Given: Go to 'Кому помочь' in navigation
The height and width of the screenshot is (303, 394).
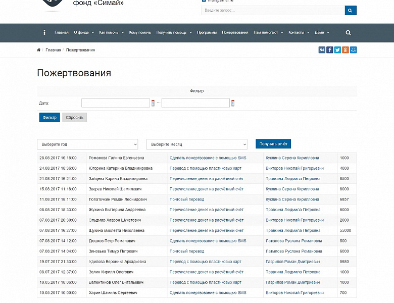Looking at the screenshot, I should point(140,33).
